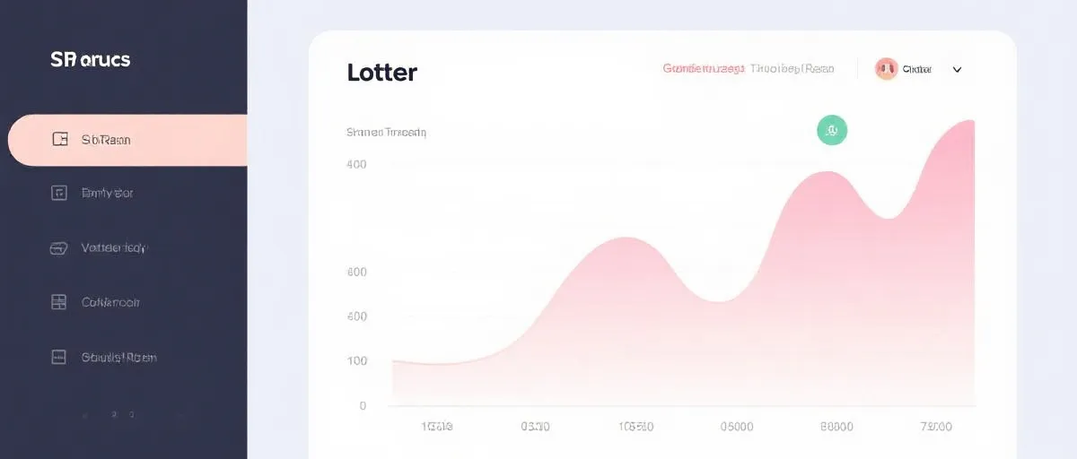Click the grid icon of the fourth sidebar item
The image size is (1077, 459).
pos(59,302)
